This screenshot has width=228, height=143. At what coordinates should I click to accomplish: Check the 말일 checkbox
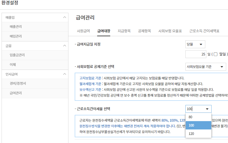click(216, 54)
